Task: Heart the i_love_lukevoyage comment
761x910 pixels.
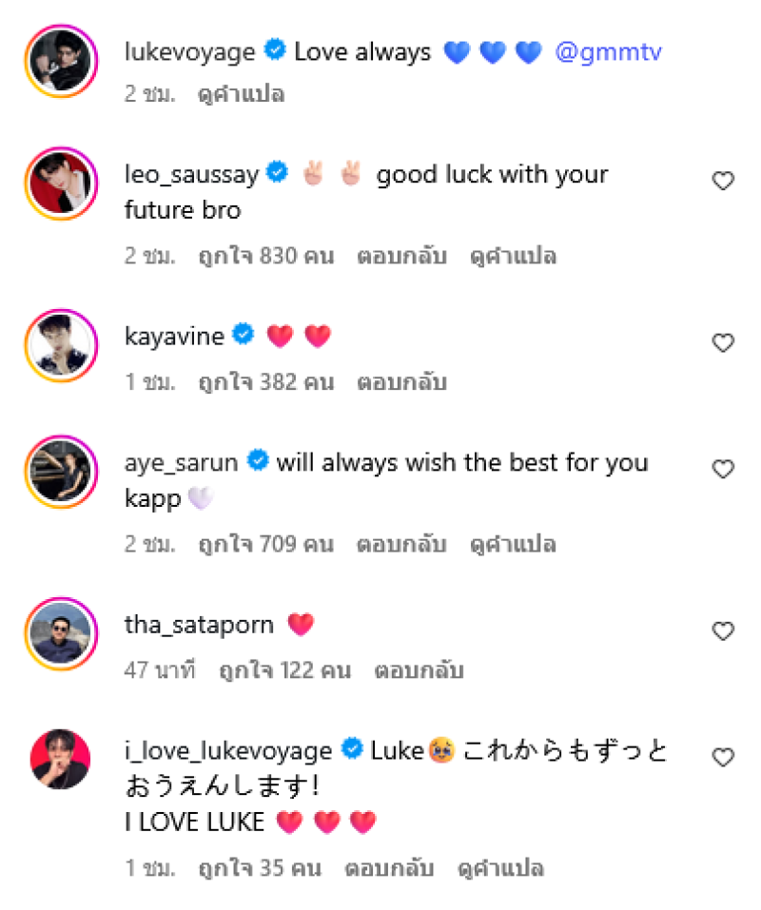Action: (724, 757)
